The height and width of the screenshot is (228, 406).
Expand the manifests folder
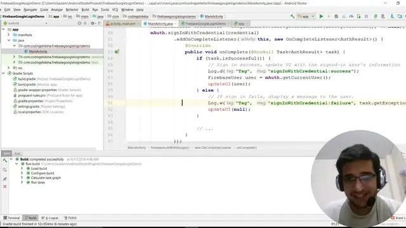(x=8, y=35)
